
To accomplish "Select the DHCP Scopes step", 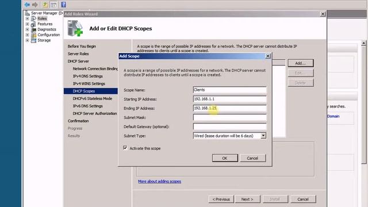I will 91,91.
